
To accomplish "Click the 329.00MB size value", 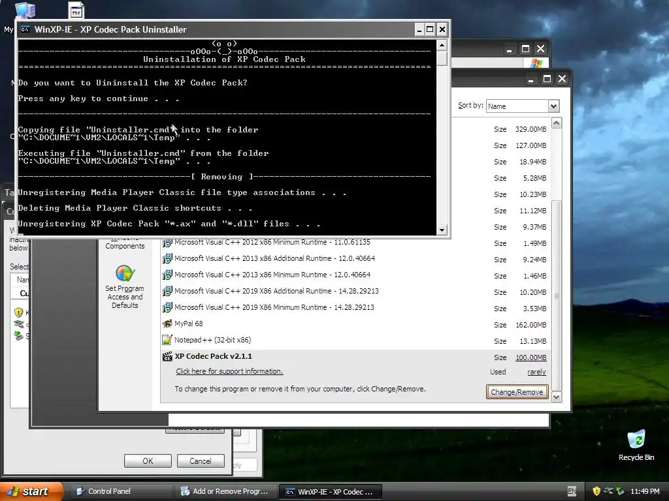I will 530,129.
